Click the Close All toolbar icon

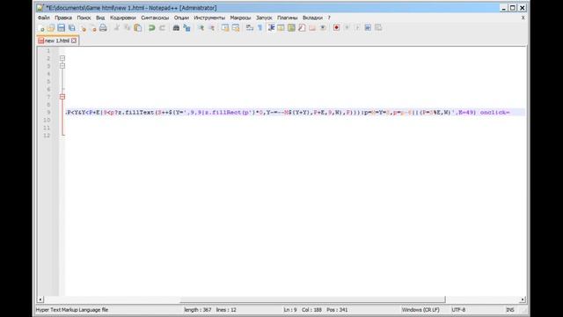tap(93, 27)
